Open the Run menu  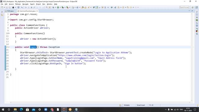pyautogui.click(x=44, y=4)
